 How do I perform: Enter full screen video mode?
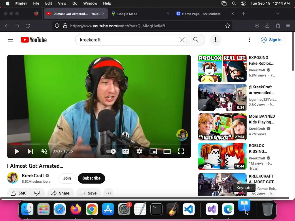pyautogui.click(x=181, y=151)
